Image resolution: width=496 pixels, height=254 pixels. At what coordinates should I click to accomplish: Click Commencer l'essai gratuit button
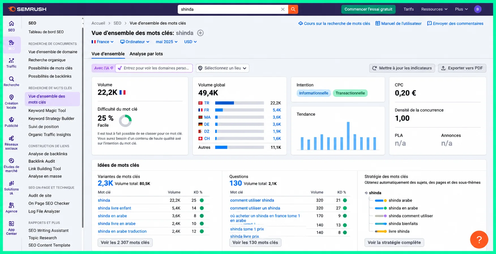pos(368,9)
